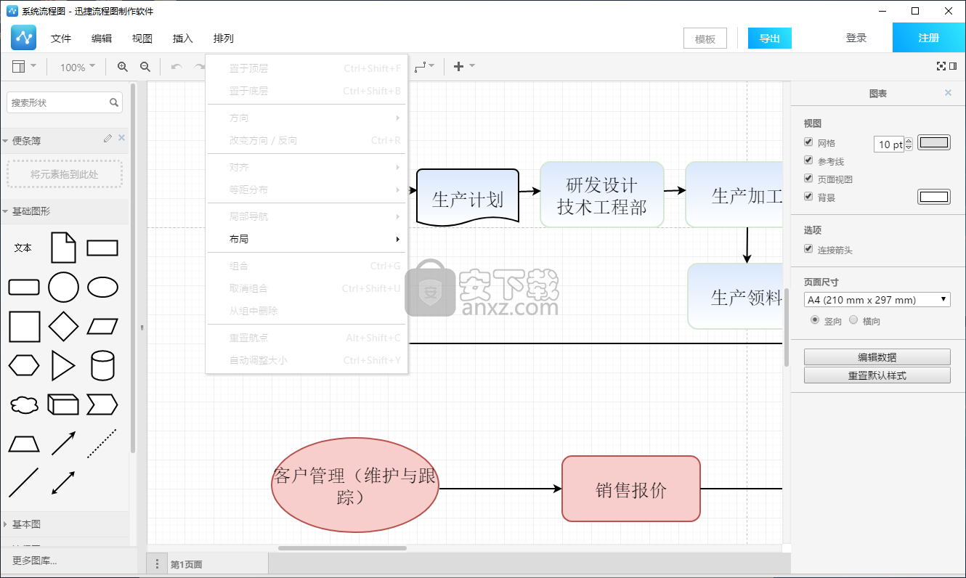Viewport: 966px width, 578px height.
Task: Select the 3D cube shape
Action: 63,404
